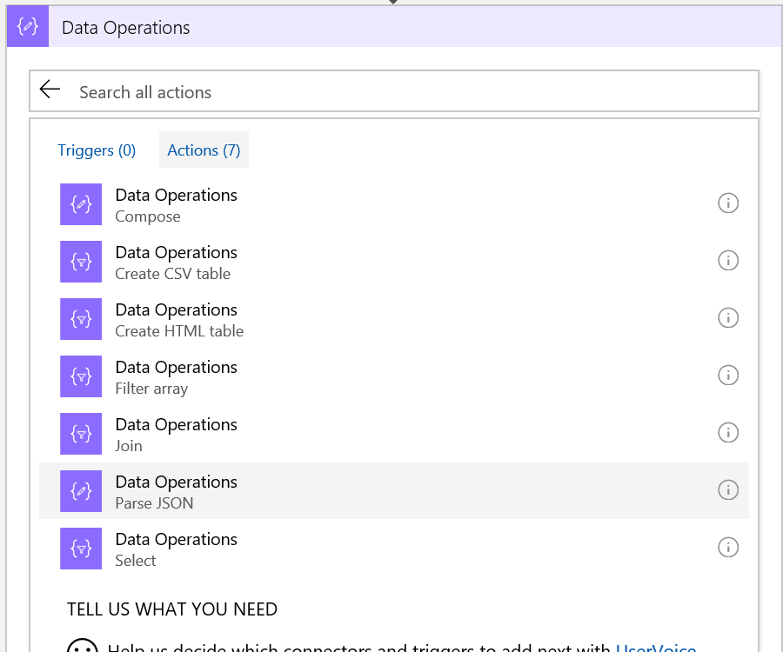783x652 pixels.
Task: Click the Data Operations header icon
Action: pos(28,27)
